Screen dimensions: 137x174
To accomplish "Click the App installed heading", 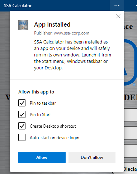I will [52, 25].
